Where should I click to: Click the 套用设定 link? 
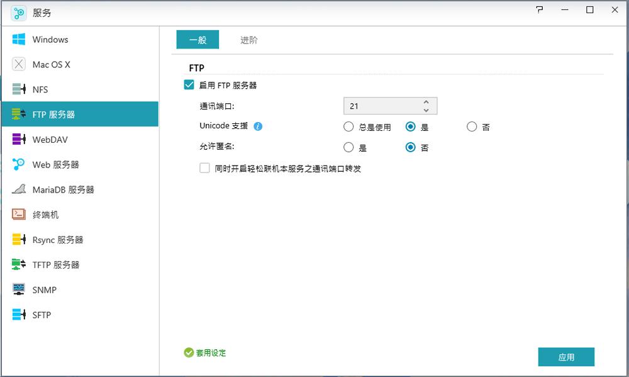pos(208,352)
